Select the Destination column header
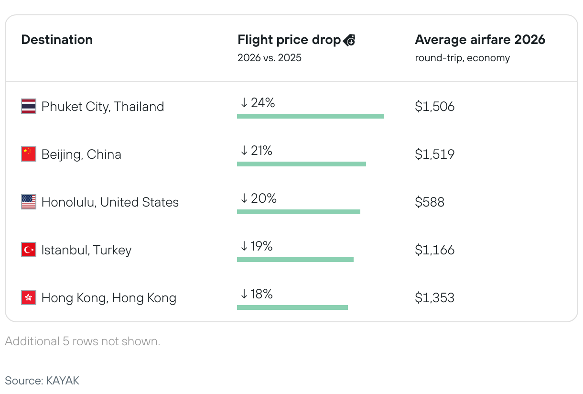 tap(57, 40)
